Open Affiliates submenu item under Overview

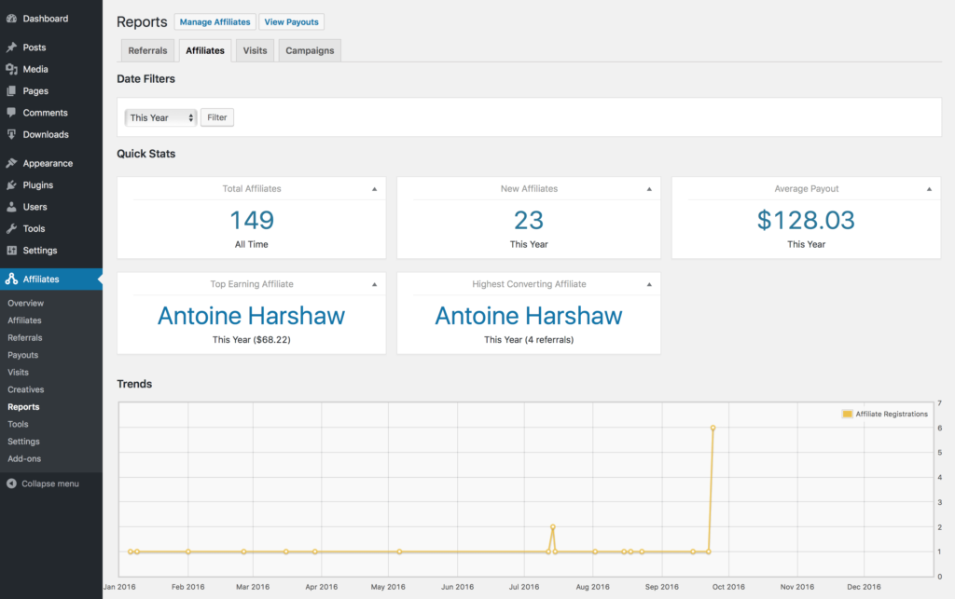(x=24, y=320)
